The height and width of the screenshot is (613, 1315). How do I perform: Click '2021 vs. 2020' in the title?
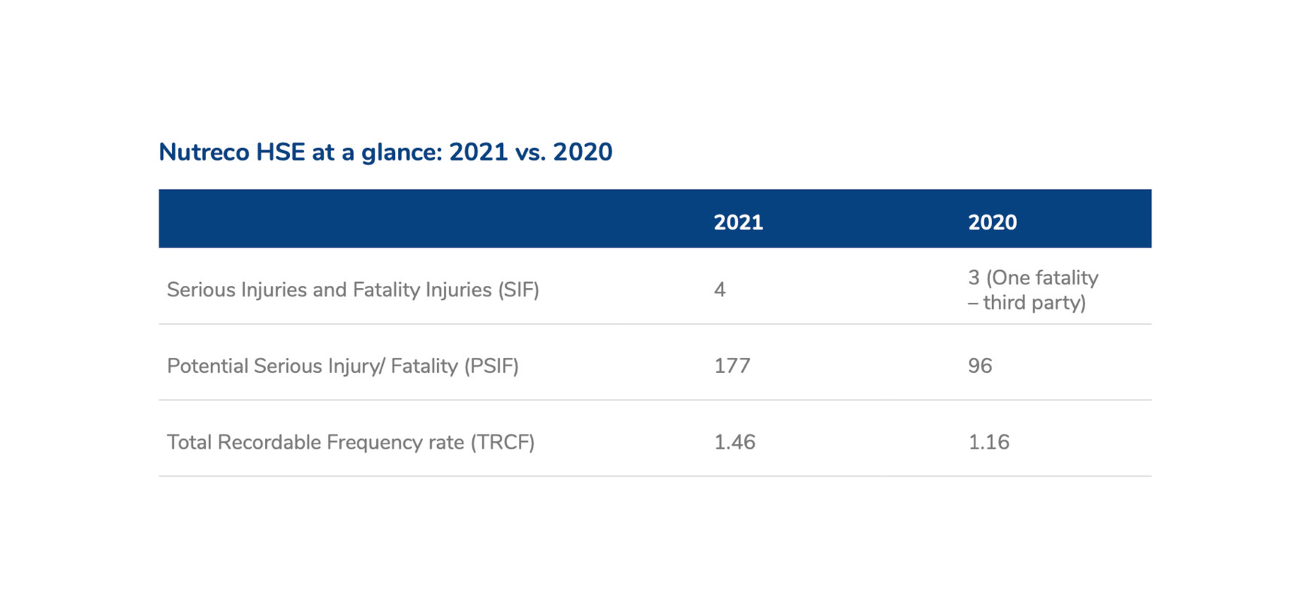point(531,152)
